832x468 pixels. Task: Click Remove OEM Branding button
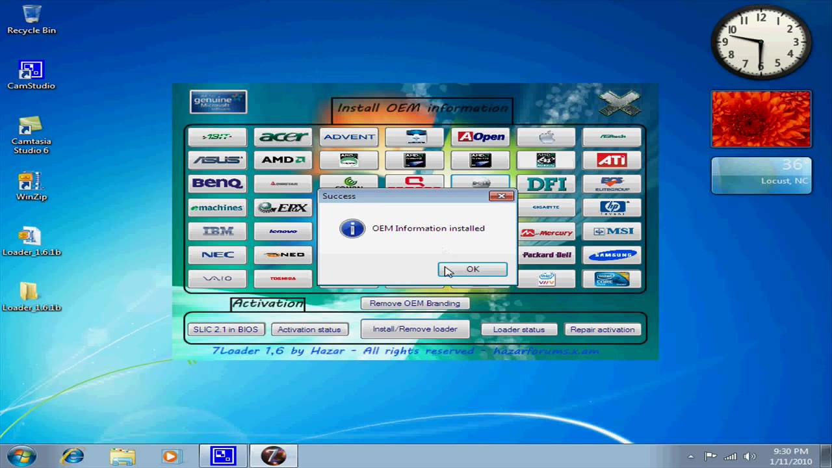pyautogui.click(x=415, y=304)
